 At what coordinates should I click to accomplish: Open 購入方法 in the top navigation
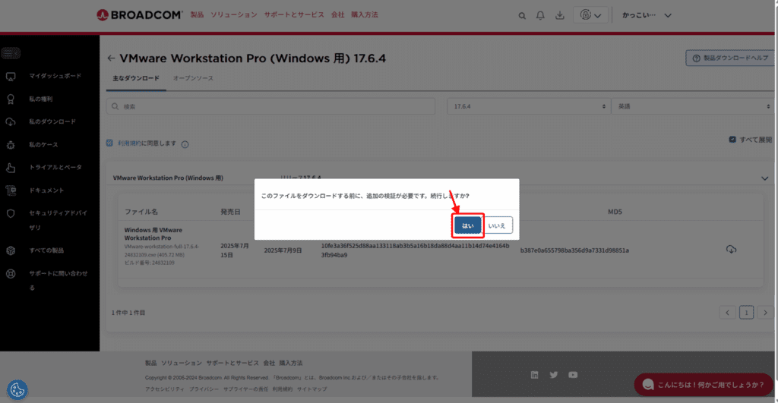point(365,15)
